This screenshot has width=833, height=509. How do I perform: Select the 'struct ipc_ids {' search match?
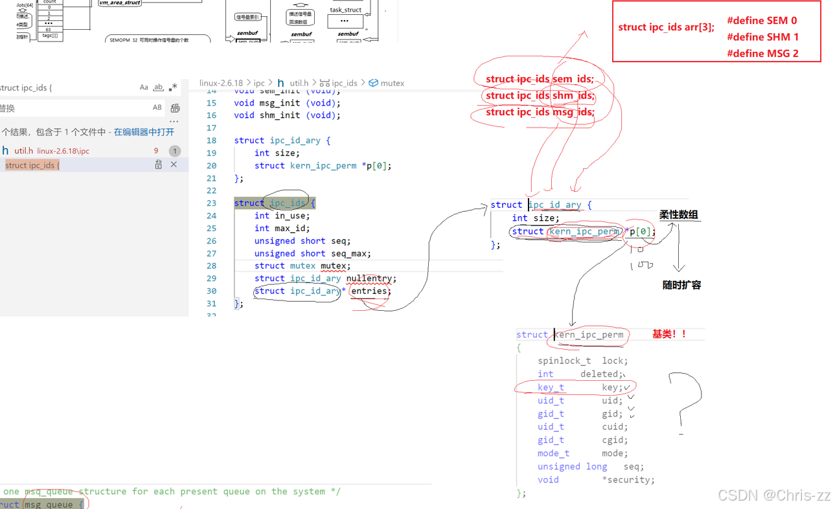[32, 165]
